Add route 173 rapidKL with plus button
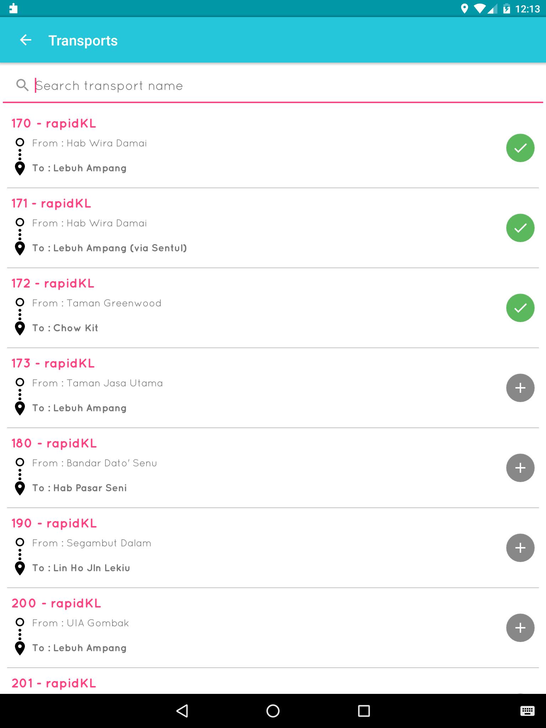Screen dimensions: 546x728 click(x=520, y=388)
